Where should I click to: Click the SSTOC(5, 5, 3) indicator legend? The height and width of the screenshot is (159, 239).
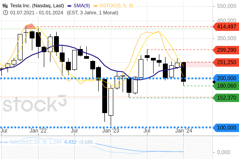point(113,6)
